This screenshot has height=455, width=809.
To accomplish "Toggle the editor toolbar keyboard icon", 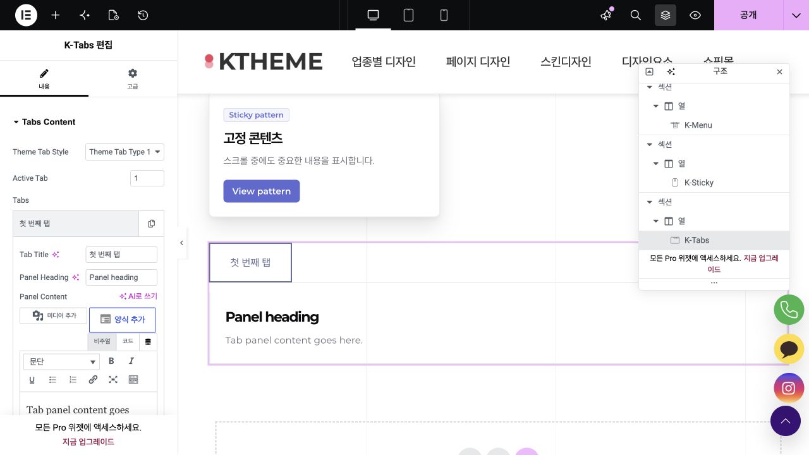I will (133, 380).
